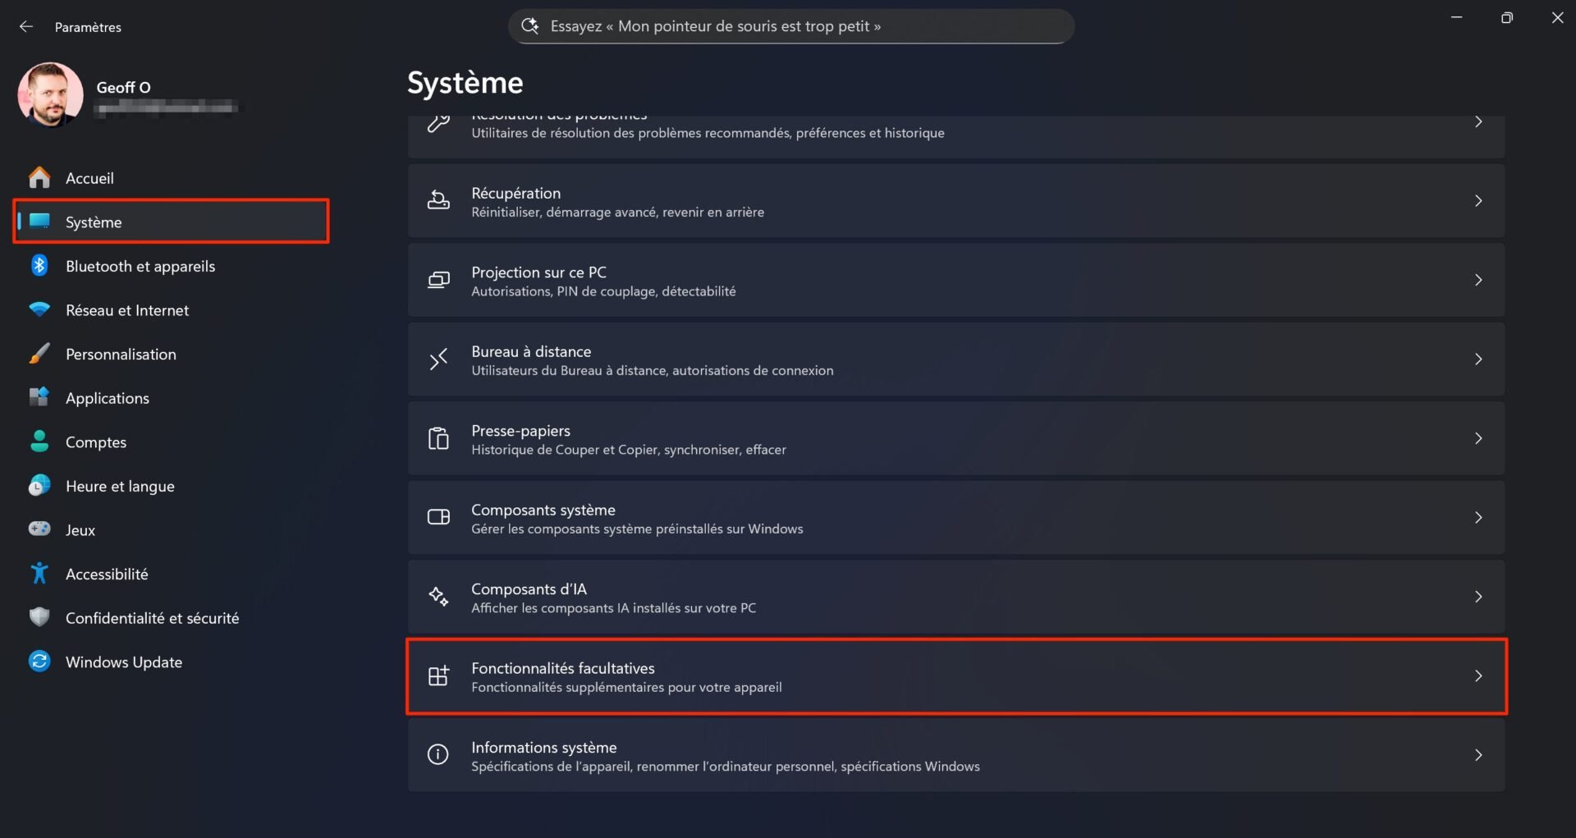This screenshot has width=1576, height=838.
Task: Click the Personnalisation brush icon
Action: [39, 354]
